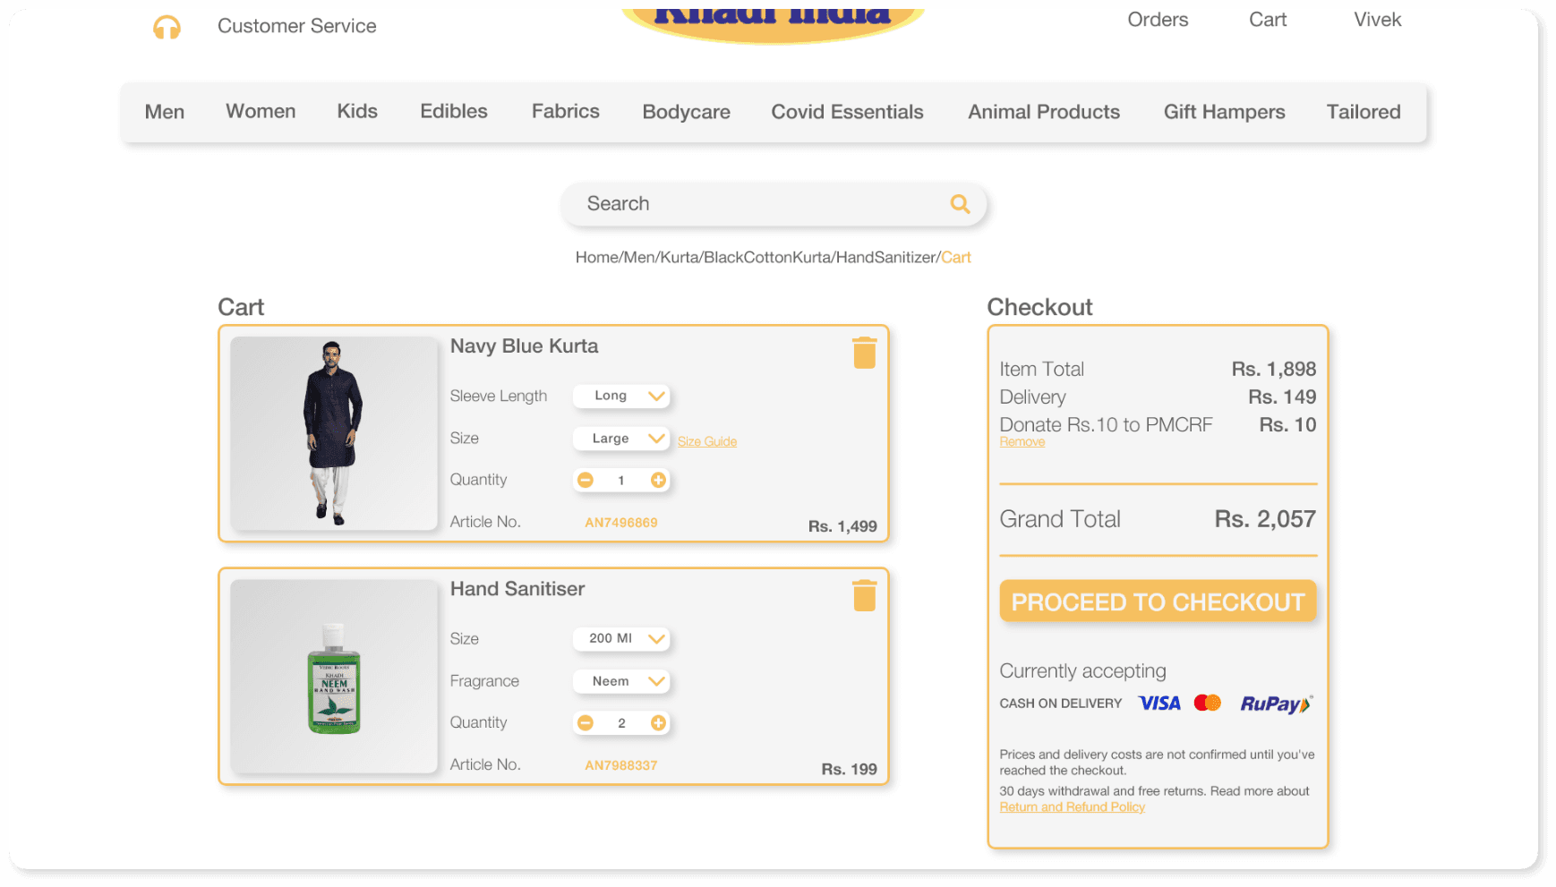Open the Kids category
This screenshot has height=887, width=1556.
pos(357,111)
